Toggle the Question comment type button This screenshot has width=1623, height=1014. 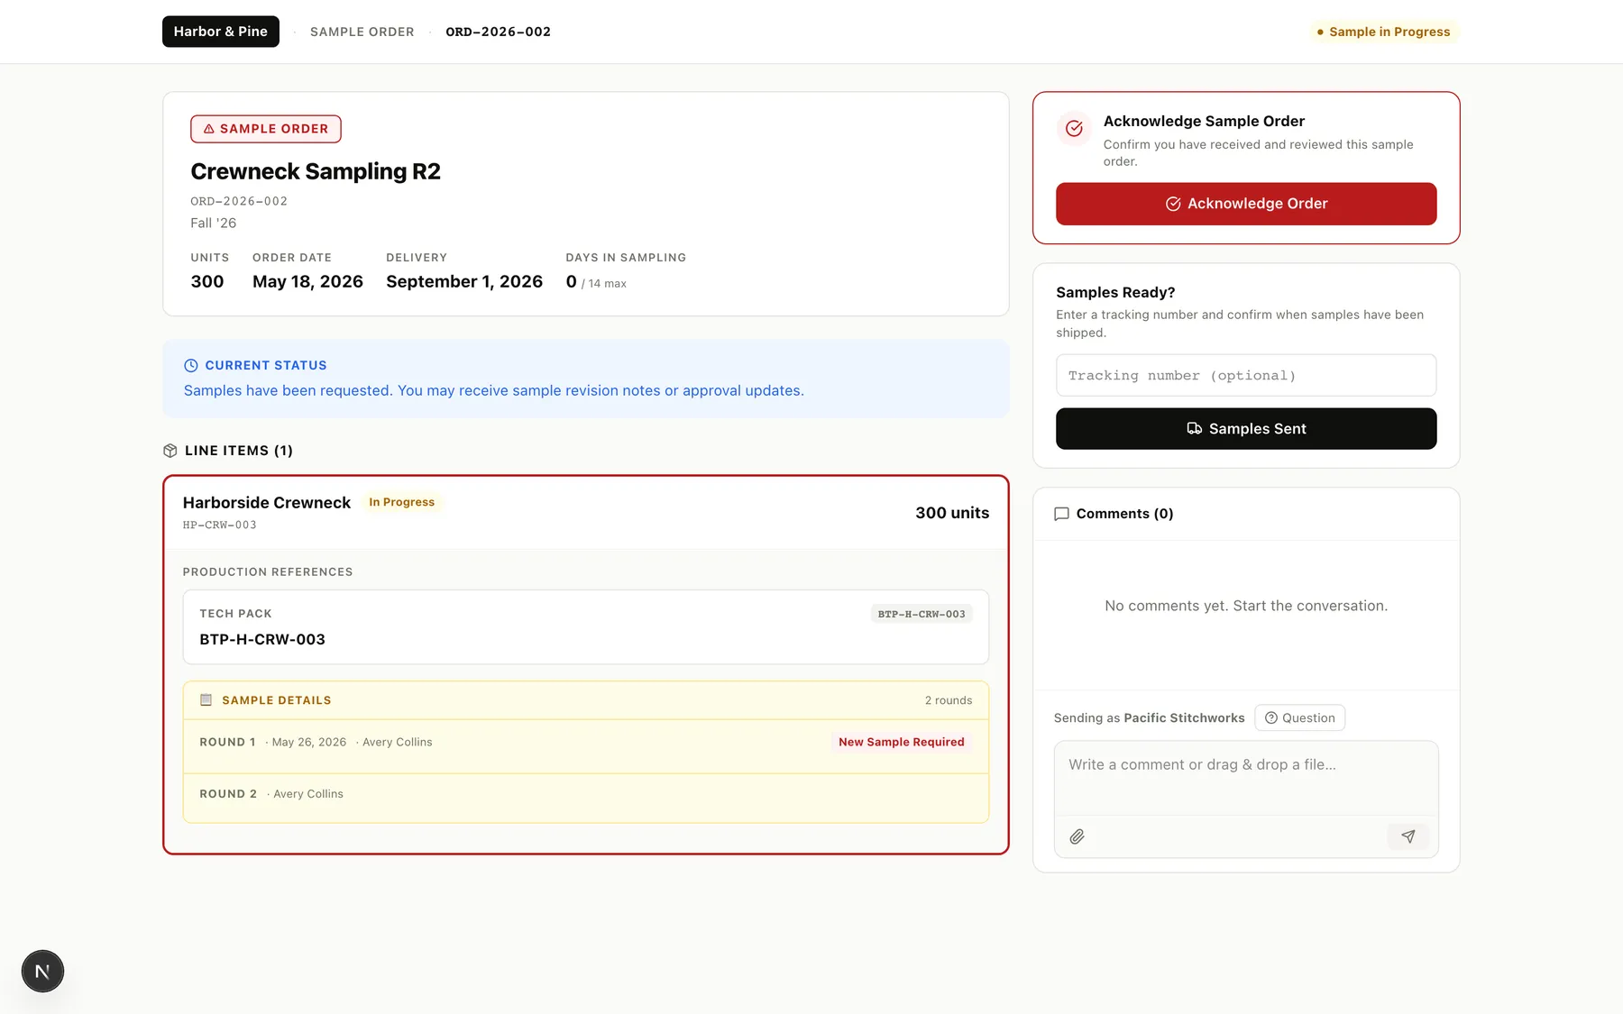(x=1299, y=717)
